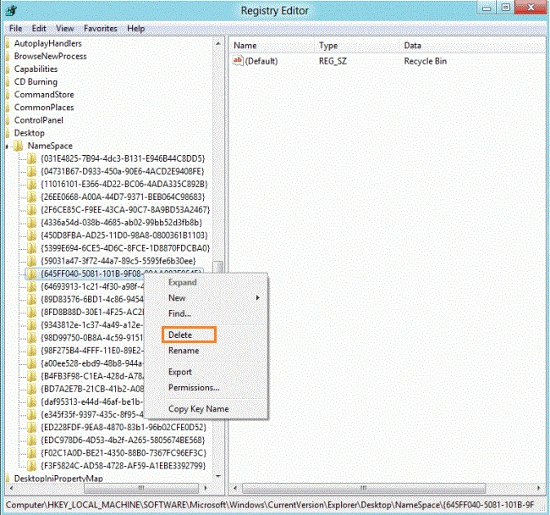Choose Copy Key Name in context menu
The width and height of the screenshot is (550, 515).
pos(199,409)
